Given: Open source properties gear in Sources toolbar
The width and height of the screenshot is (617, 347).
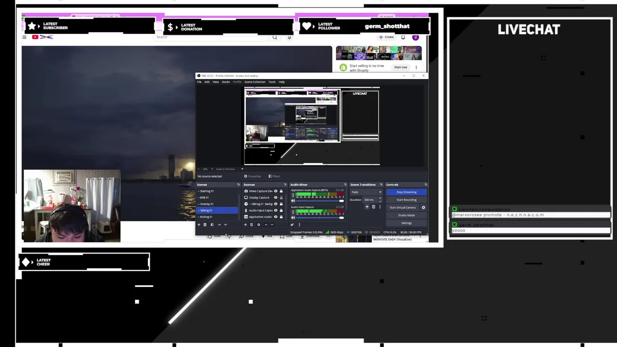Looking at the screenshot, I should (258, 225).
